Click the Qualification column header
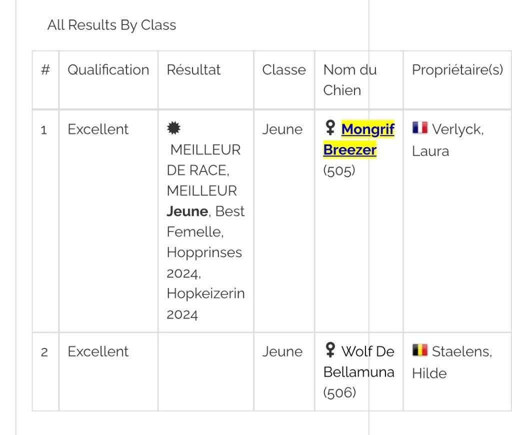 pos(108,69)
